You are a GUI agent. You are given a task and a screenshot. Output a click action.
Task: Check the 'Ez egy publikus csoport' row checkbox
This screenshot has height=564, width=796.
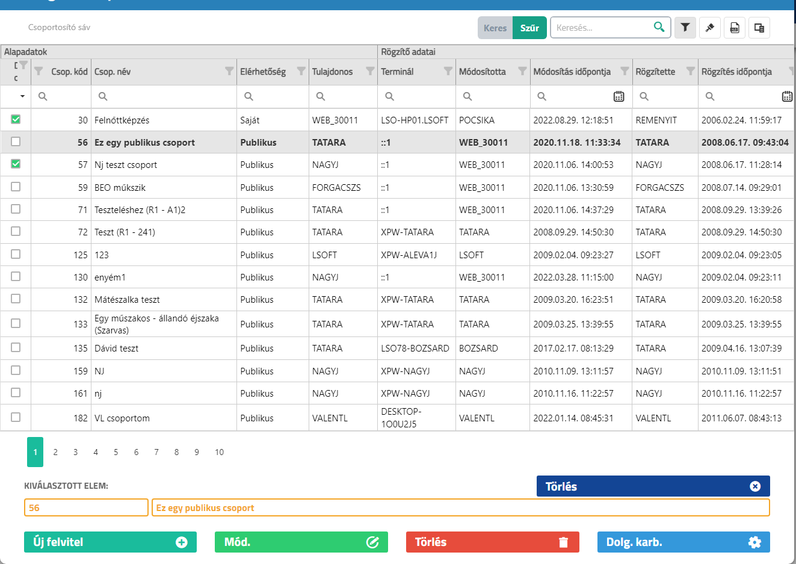16,141
